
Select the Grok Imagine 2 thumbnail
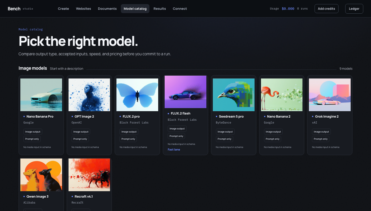click(x=330, y=95)
